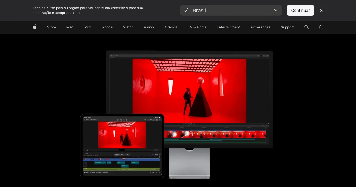Select iPhone in navigation bar

tap(107, 27)
